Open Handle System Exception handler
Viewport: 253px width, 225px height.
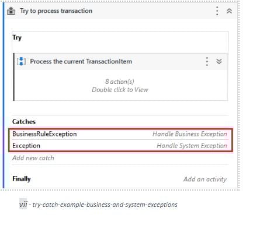point(192,146)
